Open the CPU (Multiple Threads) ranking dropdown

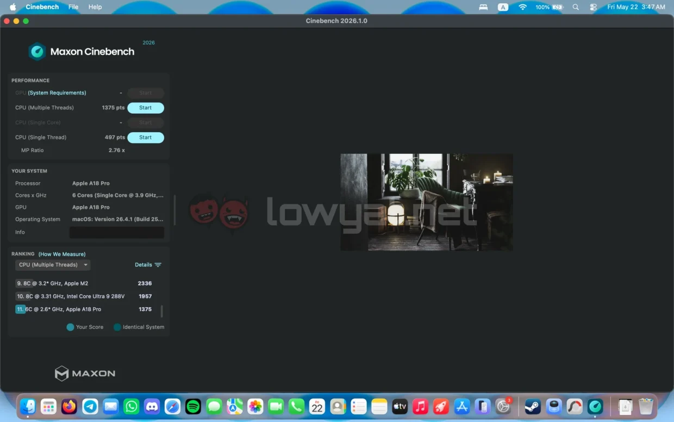tap(53, 265)
